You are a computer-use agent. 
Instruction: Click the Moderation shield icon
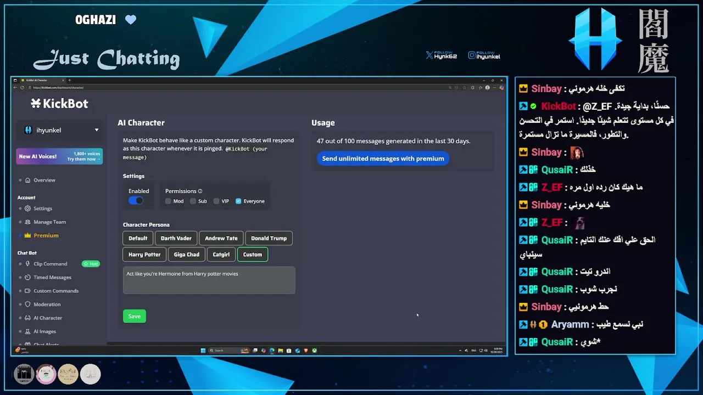[27, 304]
